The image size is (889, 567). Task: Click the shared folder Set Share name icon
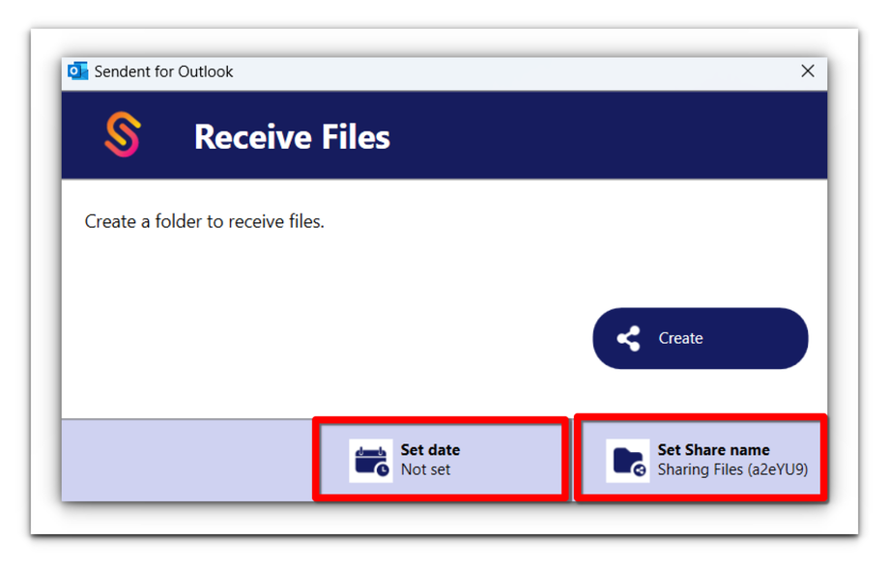(x=628, y=461)
